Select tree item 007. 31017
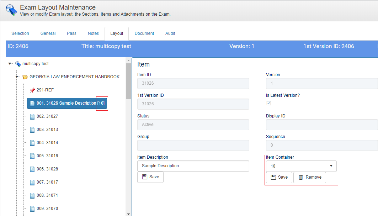Image resolution: width=378 pixels, height=216 pixels. point(47,182)
